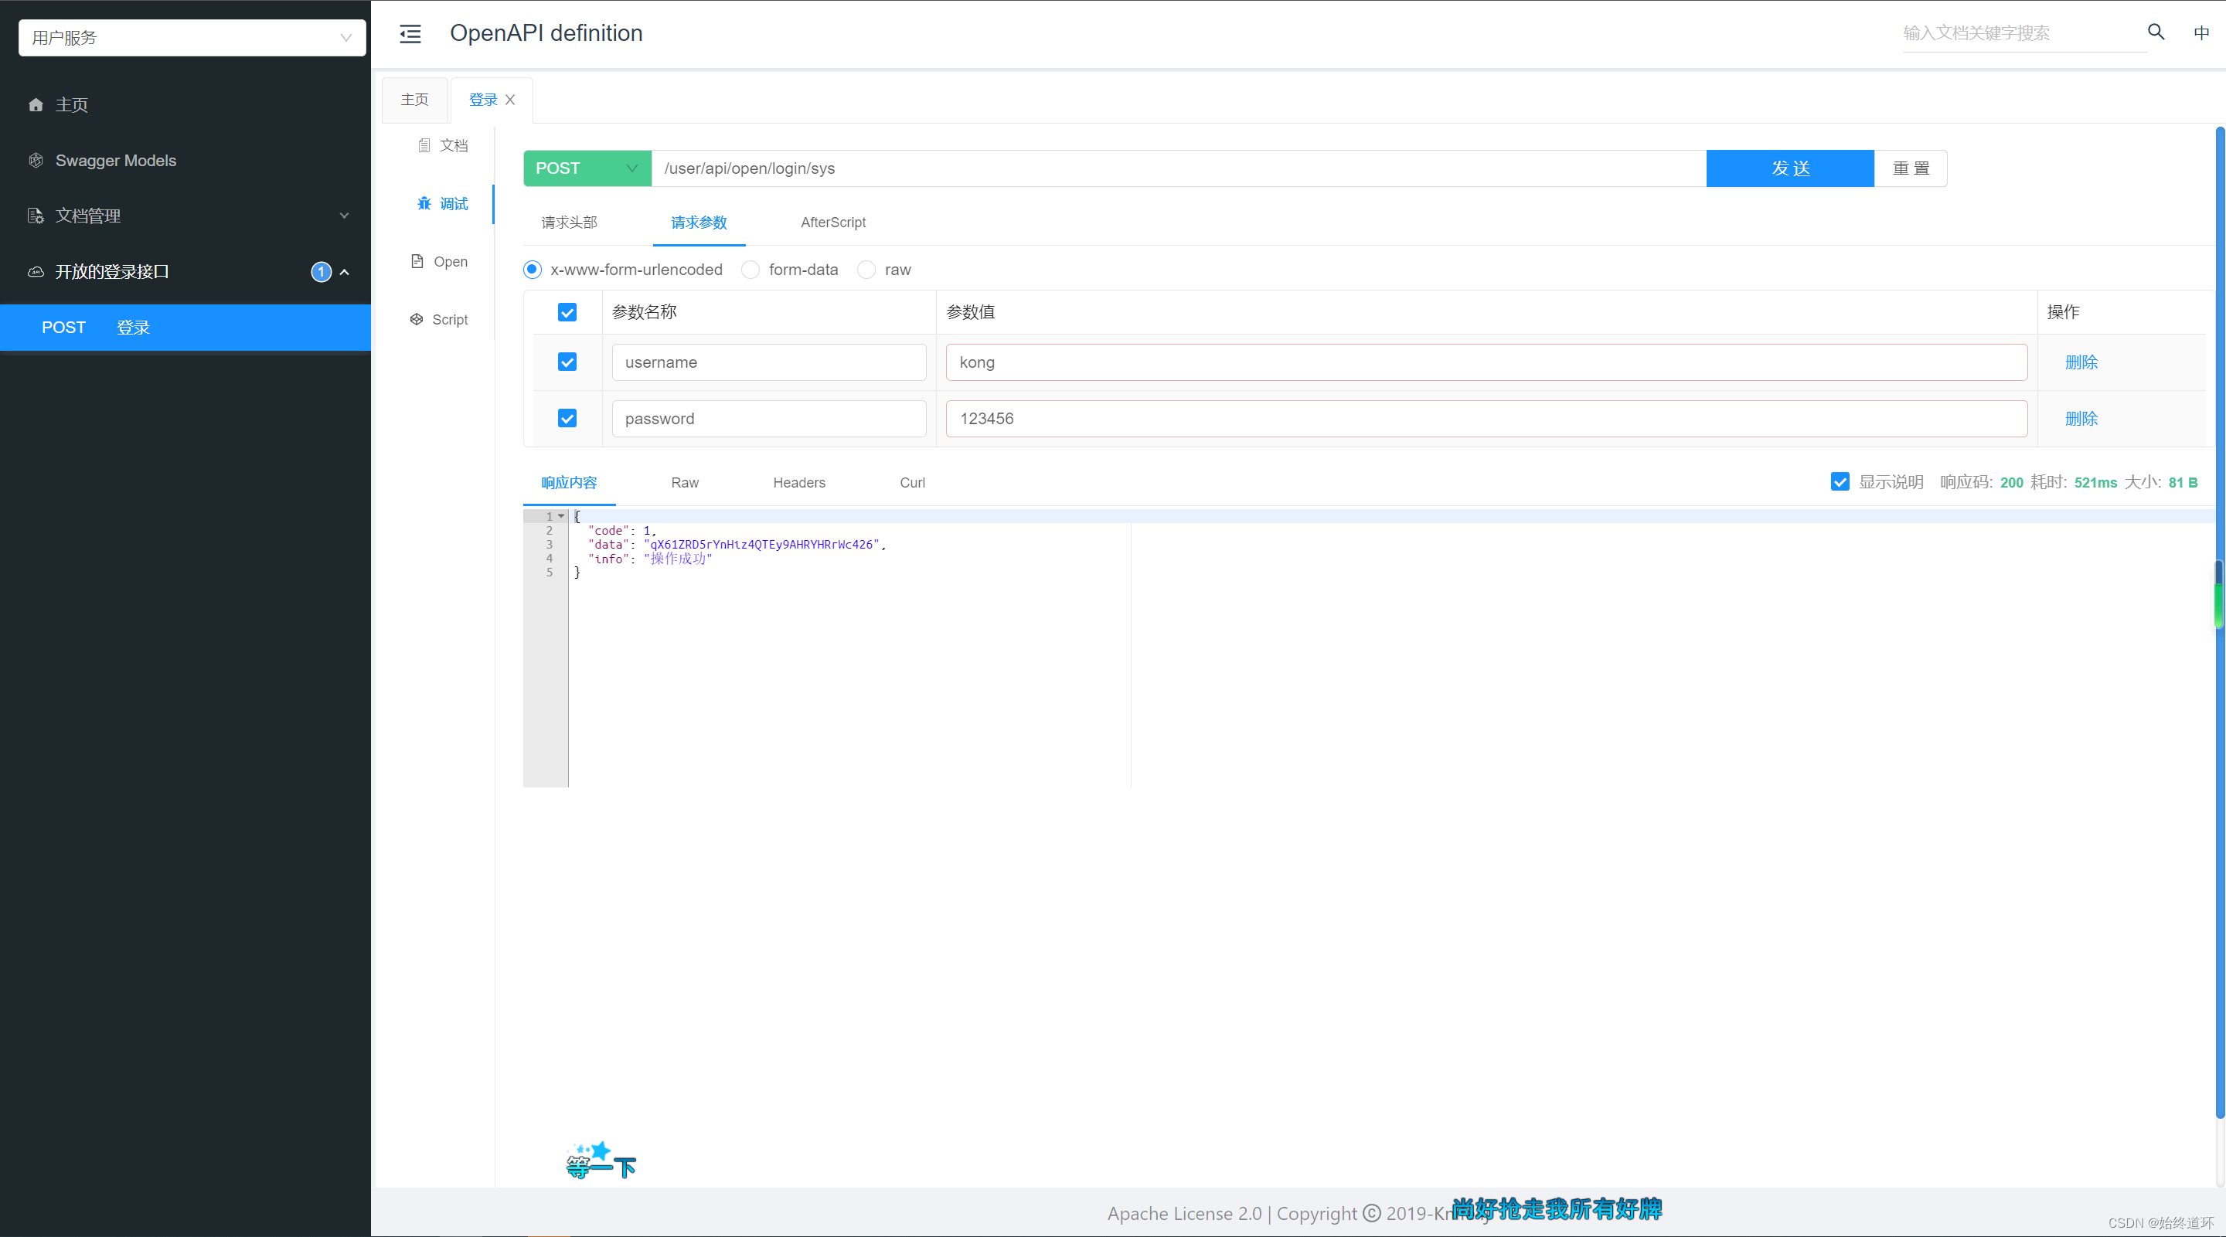Click the navigation menu hamburger icon
This screenshot has height=1237, width=2226.
point(410,33)
